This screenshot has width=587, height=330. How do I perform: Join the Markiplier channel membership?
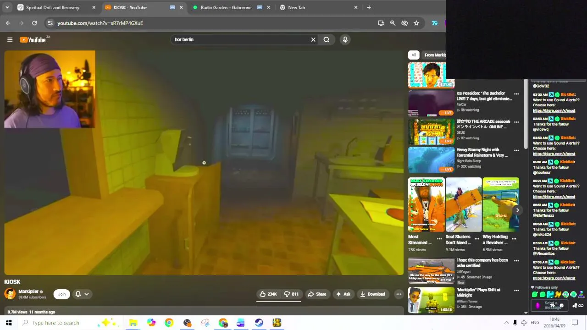point(61,294)
